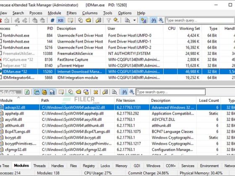Click the copy icon in modules toolbar
The image size is (235, 176).
[70, 92]
